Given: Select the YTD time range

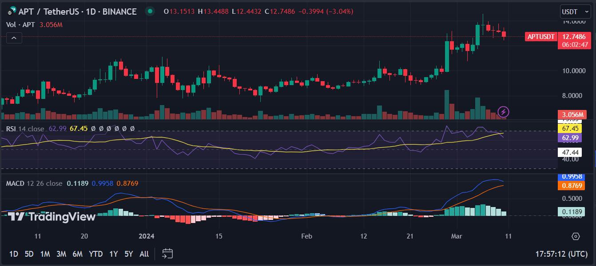Looking at the screenshot, I should [95, 254].
